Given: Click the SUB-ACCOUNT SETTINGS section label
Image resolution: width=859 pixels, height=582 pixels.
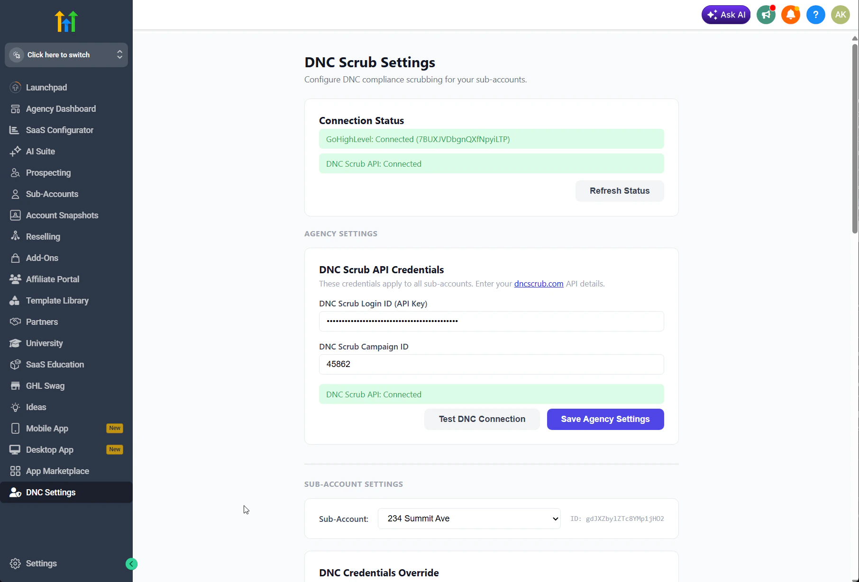Looking at the screenshot, I should 354,484.
